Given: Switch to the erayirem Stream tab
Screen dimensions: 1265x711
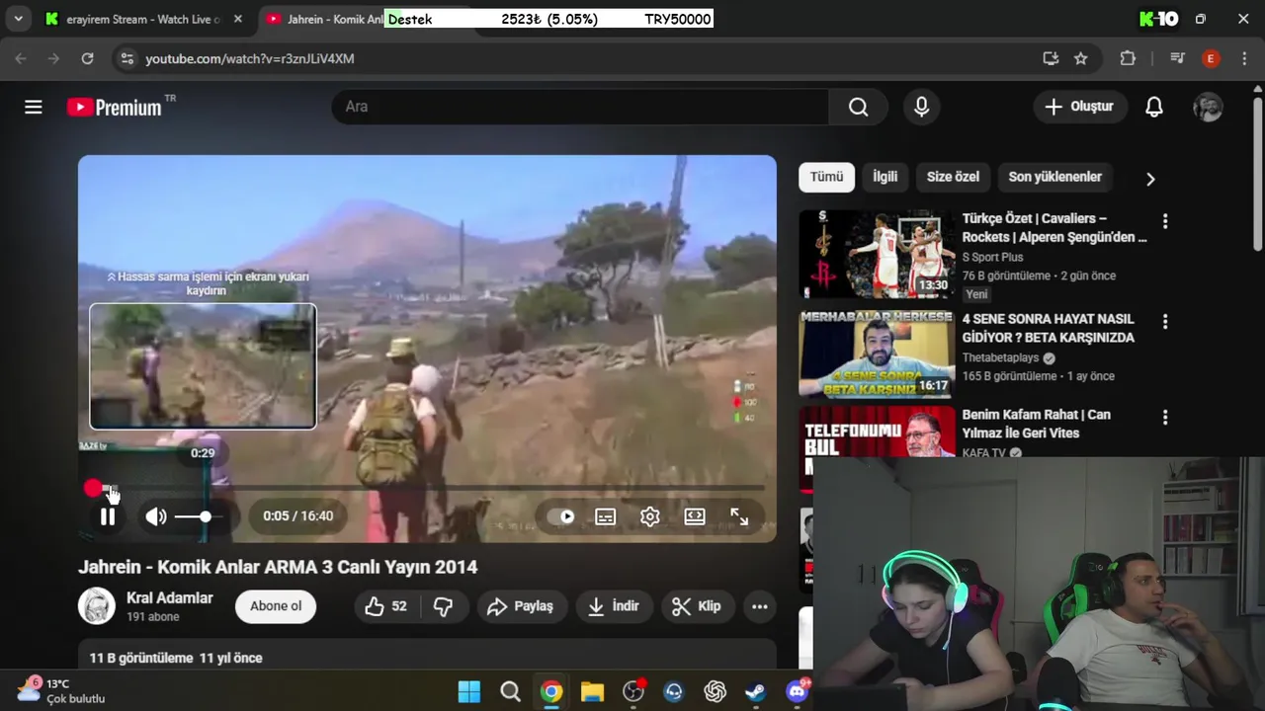Looking at the screenshot, I should click(141, 19).
